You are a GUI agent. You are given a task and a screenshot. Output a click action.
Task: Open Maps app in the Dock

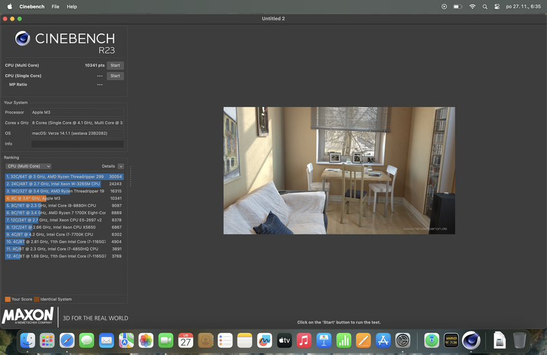click(126, 340)
